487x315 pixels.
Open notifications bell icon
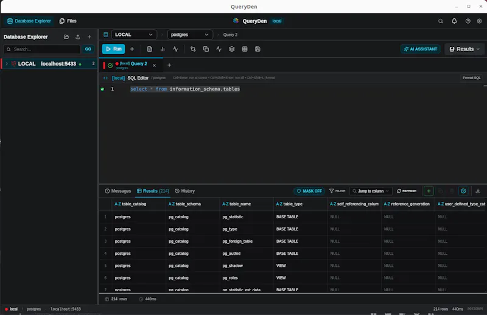[454, 21]
